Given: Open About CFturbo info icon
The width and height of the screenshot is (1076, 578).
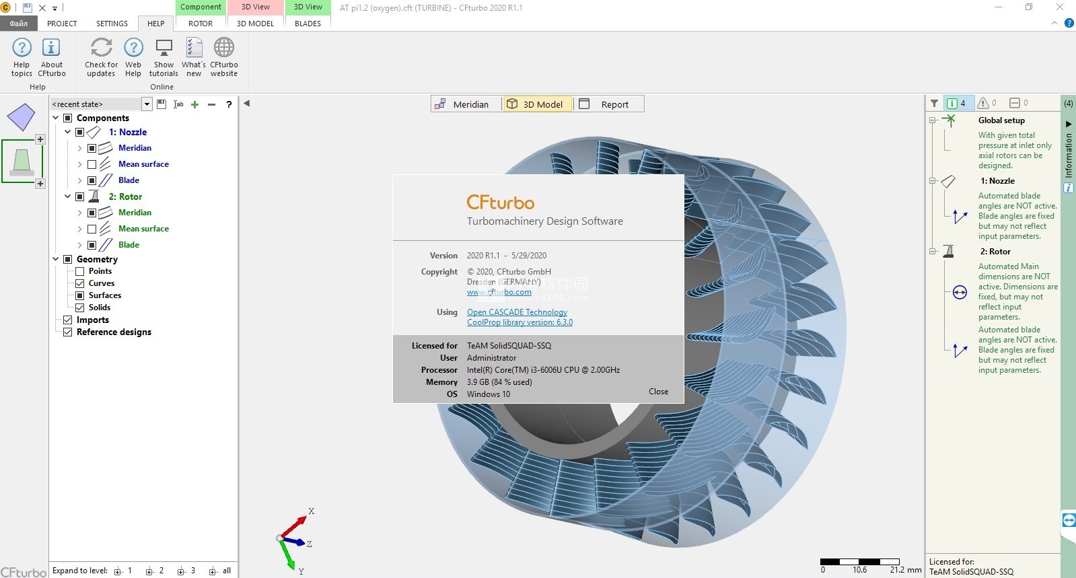Looking at the screenshot, I should [51, 48].
